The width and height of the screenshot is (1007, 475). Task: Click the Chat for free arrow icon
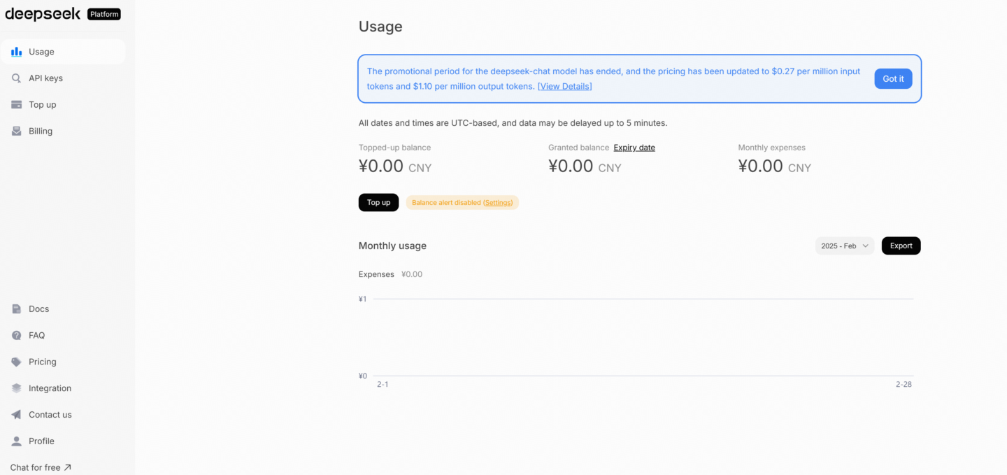[x=67, y=467]
